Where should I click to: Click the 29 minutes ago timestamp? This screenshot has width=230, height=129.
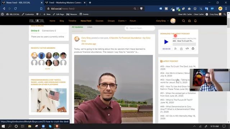pos(89,44)
